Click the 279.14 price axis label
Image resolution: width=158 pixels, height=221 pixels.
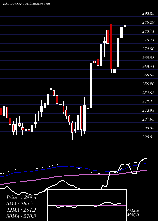[x=148, y=40]
